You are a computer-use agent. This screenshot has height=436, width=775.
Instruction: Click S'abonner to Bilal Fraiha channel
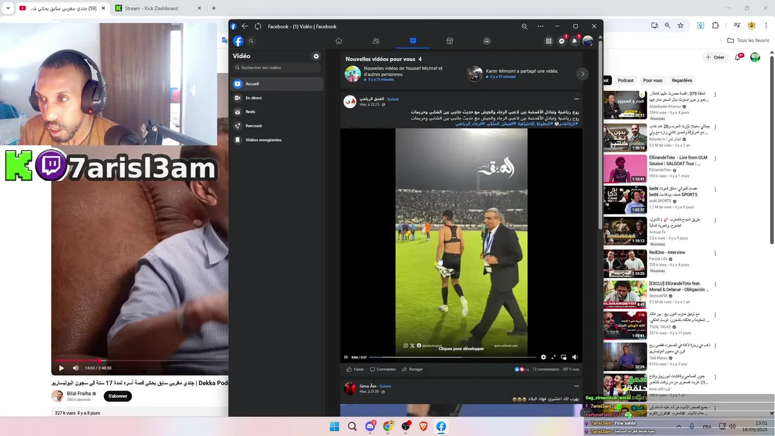pos(117,396)
